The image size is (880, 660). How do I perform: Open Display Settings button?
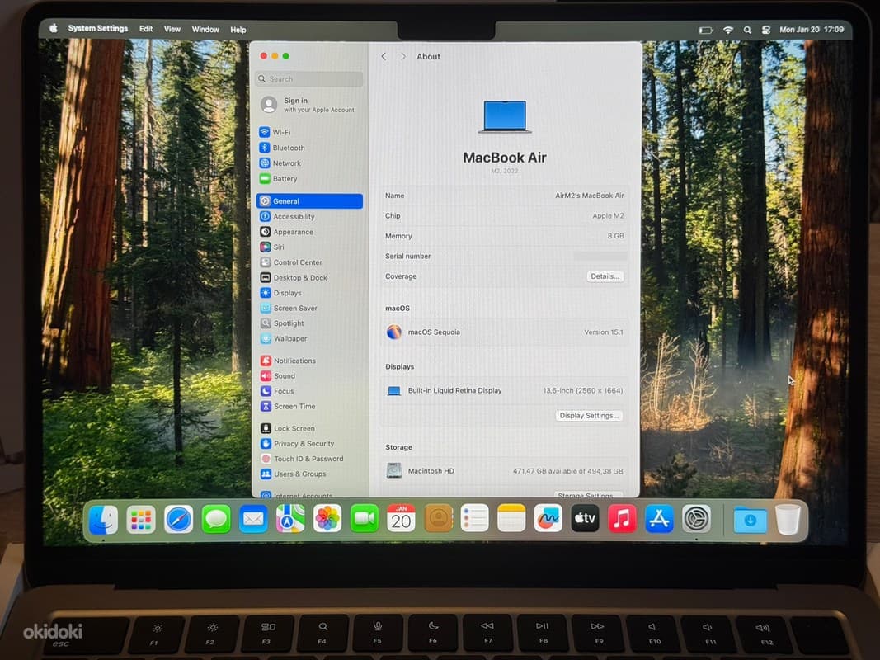(x=590, y=415)
